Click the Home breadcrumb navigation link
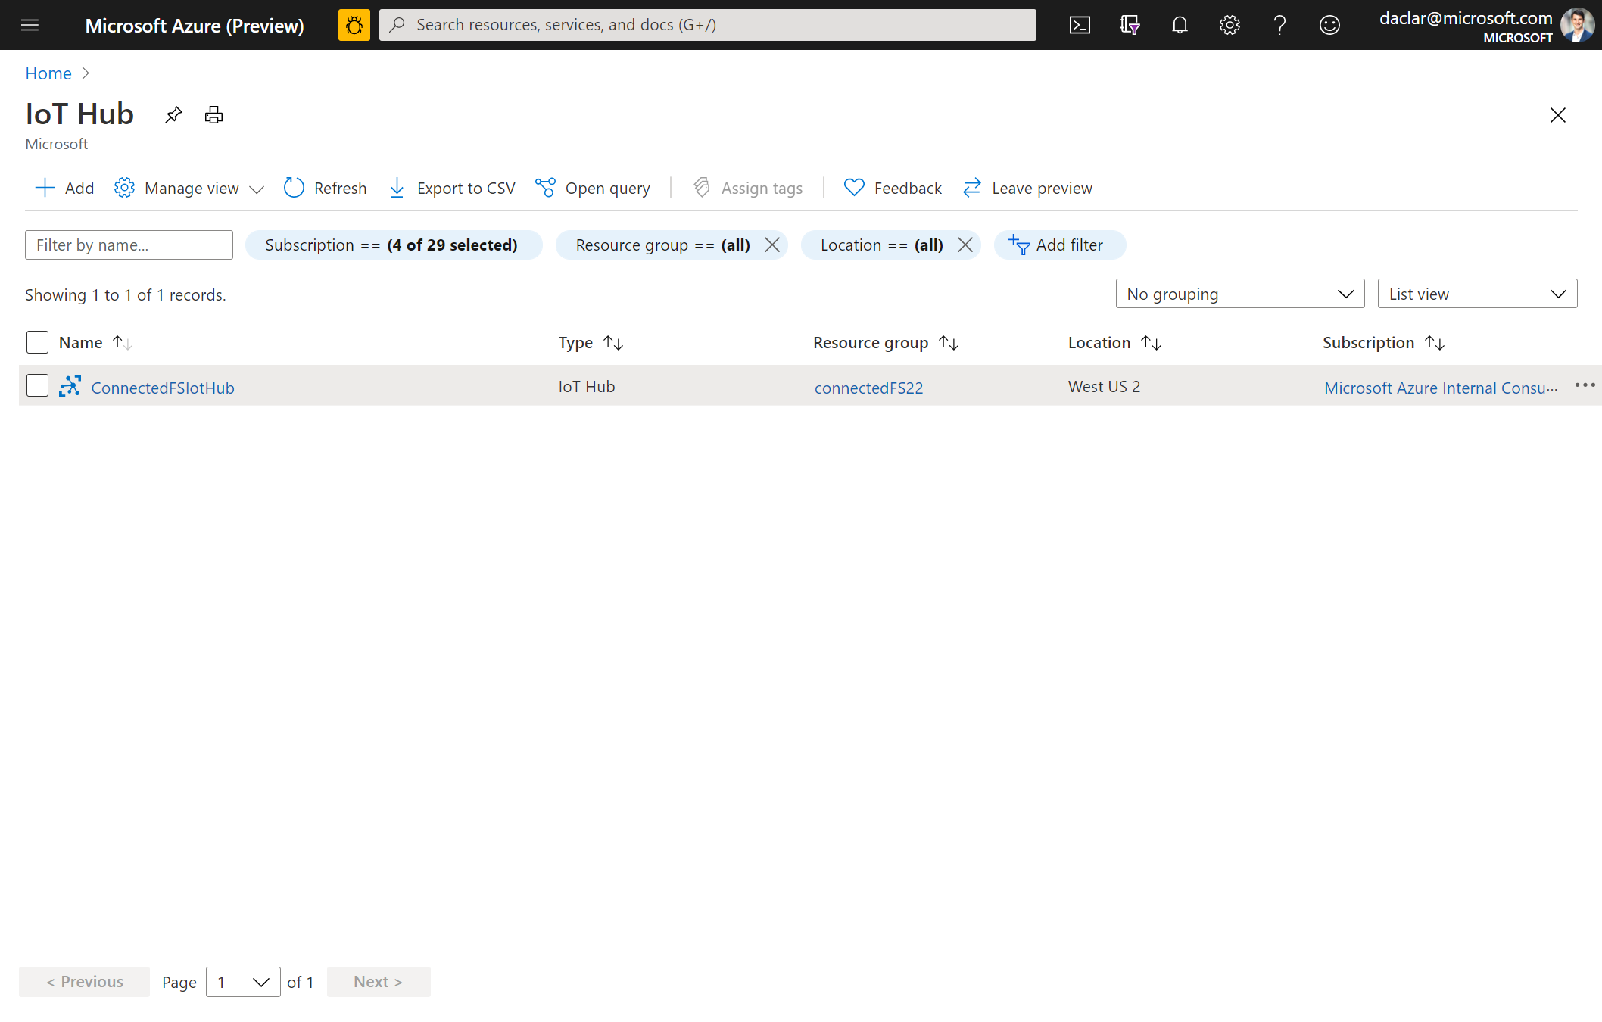The width and height of the screenshot is (1602, 1022). pyautogui.click(x=48, y=73)
